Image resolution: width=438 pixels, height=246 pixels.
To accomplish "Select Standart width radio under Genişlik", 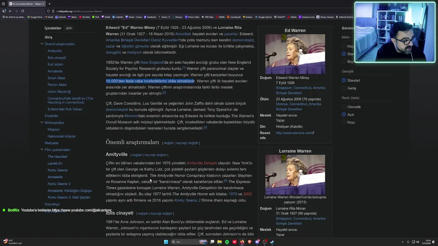I will click(344, 80).
